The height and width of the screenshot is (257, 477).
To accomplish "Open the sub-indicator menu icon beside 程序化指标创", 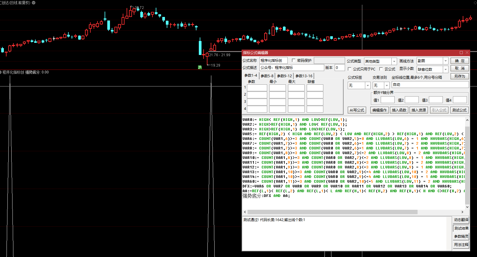I will 1,72.
